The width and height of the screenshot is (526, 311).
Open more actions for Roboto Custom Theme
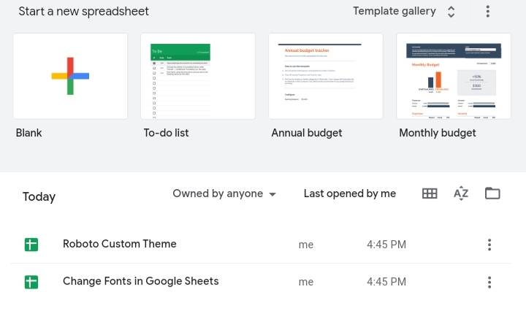tap(489, 245)
